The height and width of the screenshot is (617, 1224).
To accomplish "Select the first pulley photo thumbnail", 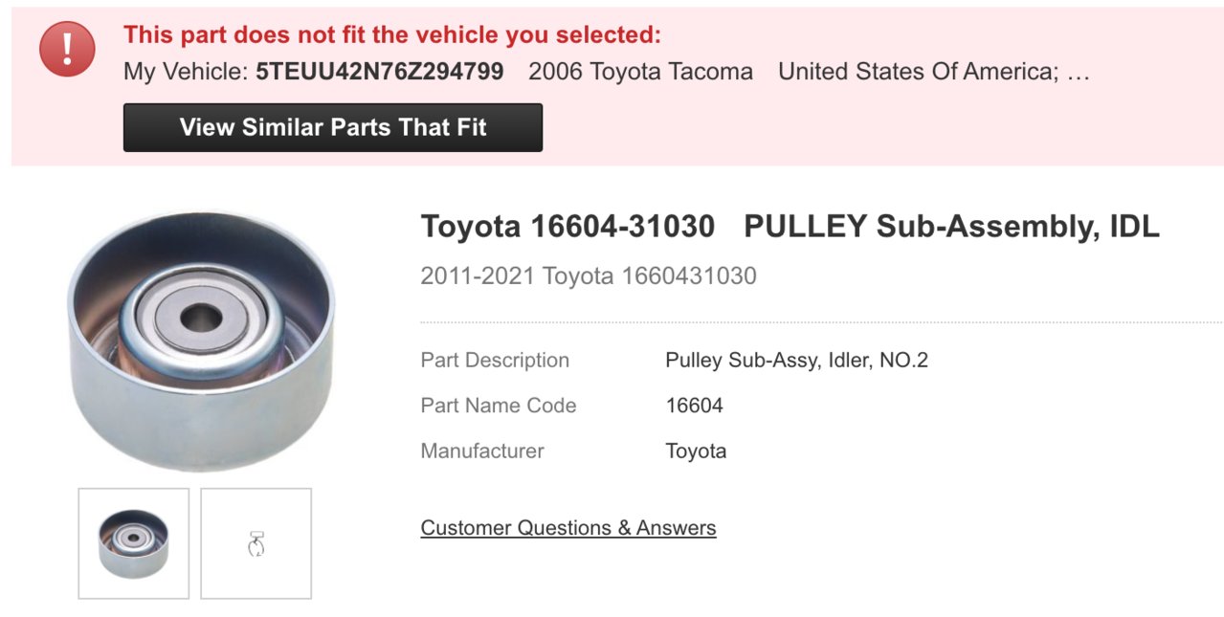I will [134, 543].
